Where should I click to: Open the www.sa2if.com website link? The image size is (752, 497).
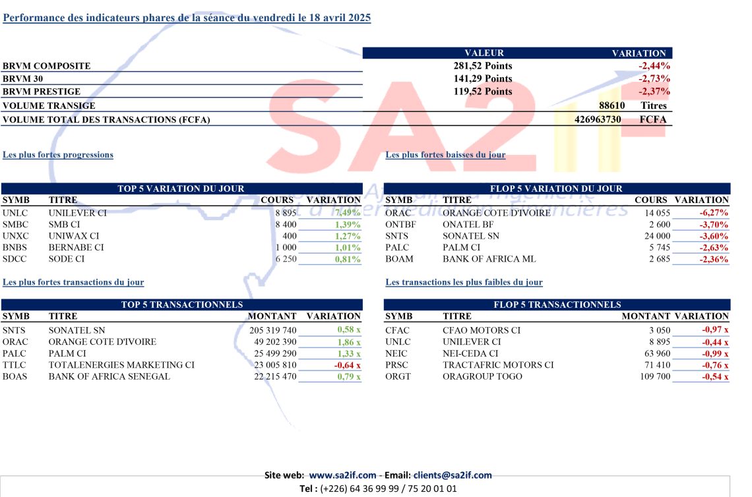point(342,475)
